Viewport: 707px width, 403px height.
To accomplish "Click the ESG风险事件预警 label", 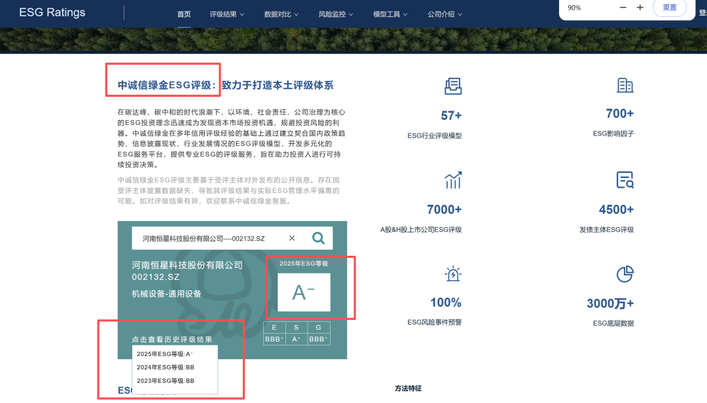I will 435,323.
